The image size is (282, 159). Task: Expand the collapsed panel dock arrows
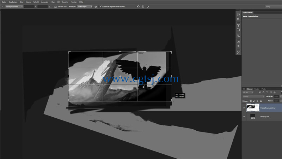tap(240, 10)
